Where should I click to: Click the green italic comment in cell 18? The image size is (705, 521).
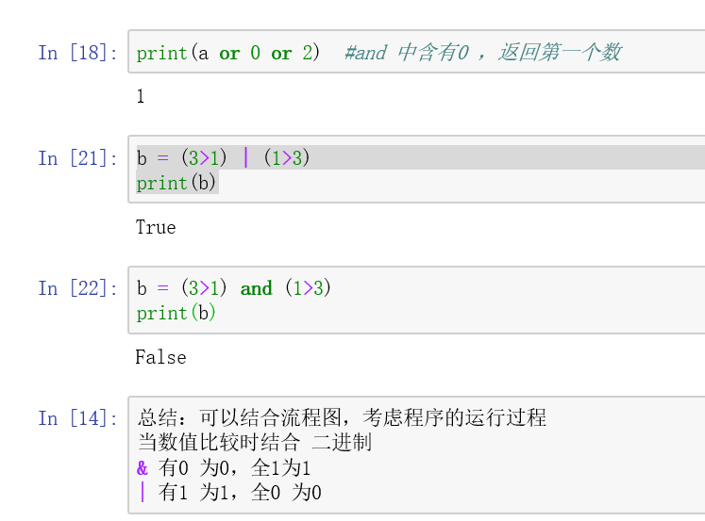tap(482, 53)
